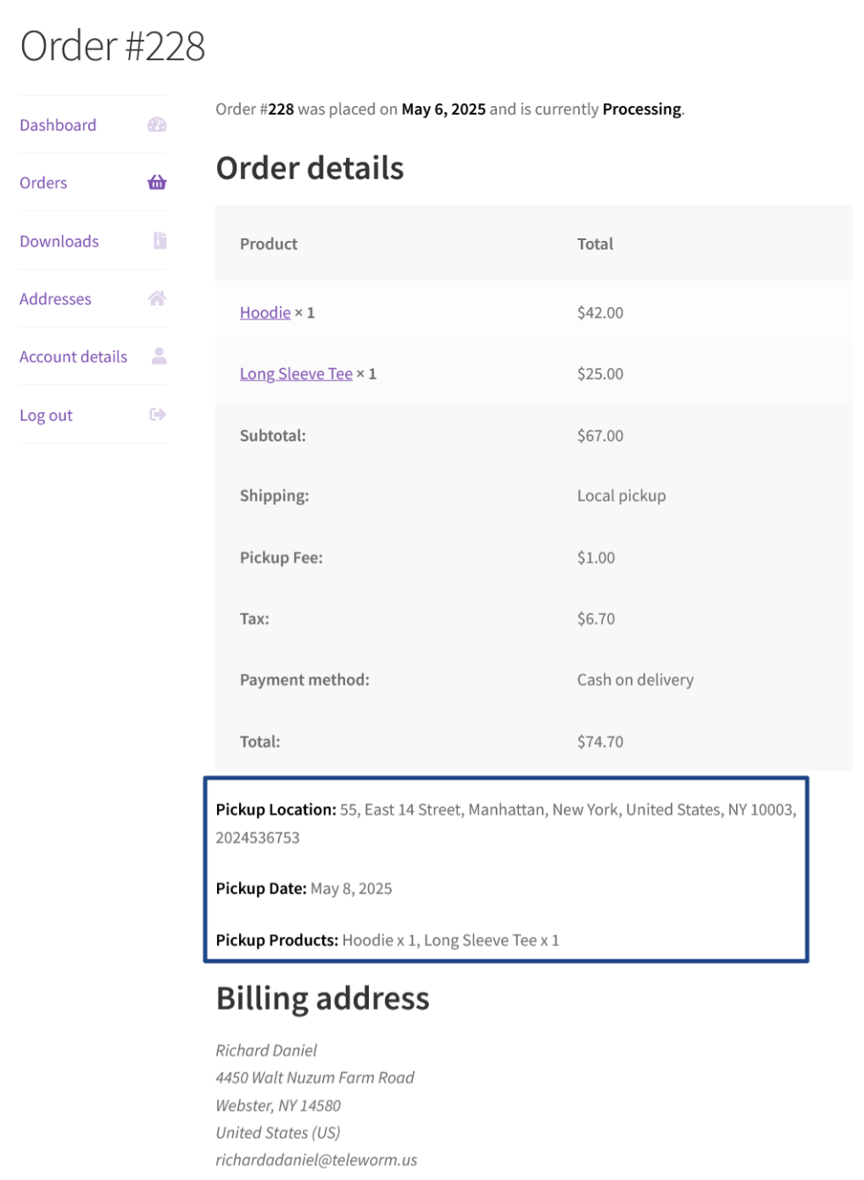Click the Dashboard gauge icon
This screenshot has width=864, height=1180.
tap(157, 125)
